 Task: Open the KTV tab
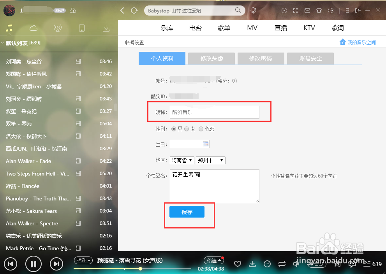[309, 28]
